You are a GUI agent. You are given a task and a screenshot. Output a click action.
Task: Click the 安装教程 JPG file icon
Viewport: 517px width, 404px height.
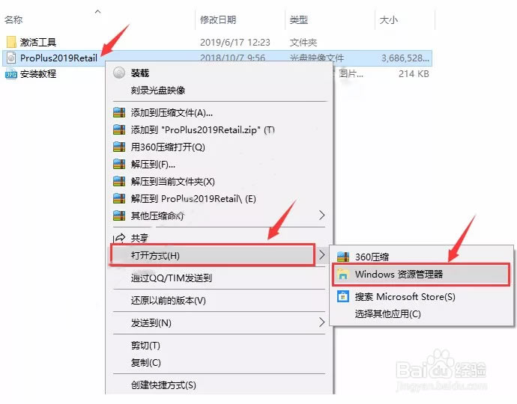[11, 74]
